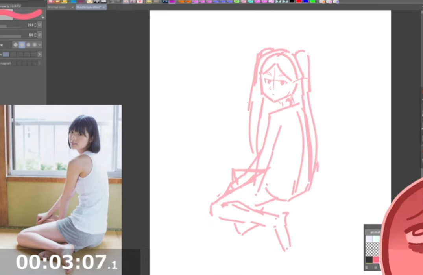This screenshot has width=423, height=275.
Task: Select the highlighted second anti-aliasing option
Action: [x=22, y=45]
